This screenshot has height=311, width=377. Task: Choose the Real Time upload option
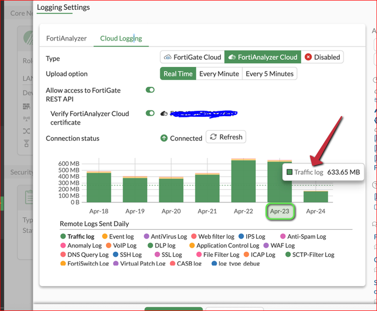click(x=178, y=73)
